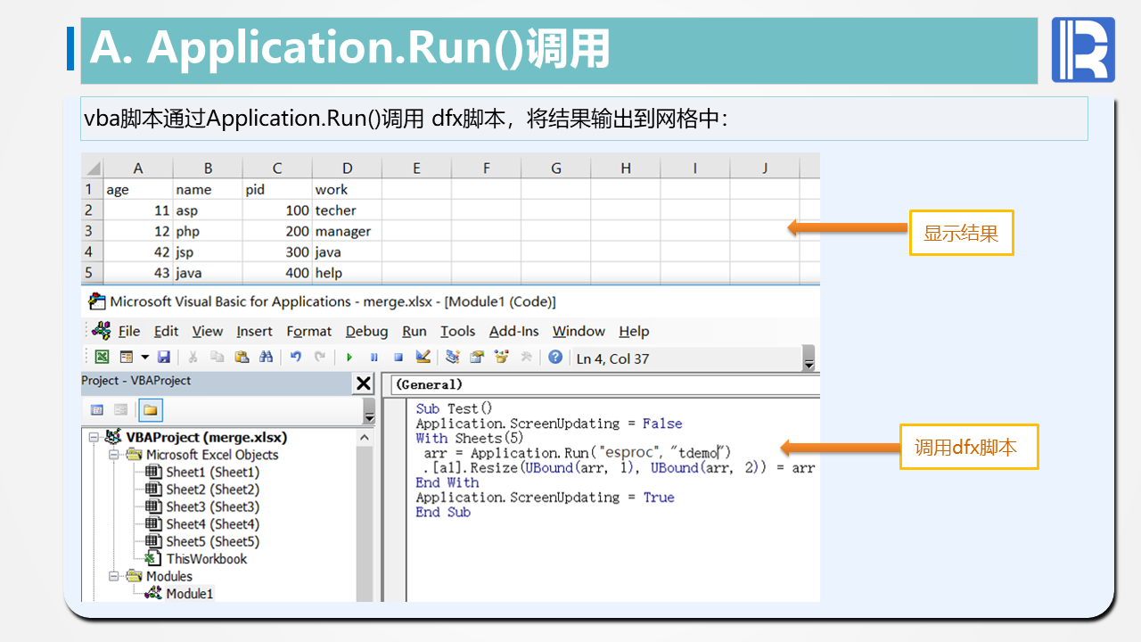Open the blue Help question mark icon
1141x642 pixels.
(555, 358)
